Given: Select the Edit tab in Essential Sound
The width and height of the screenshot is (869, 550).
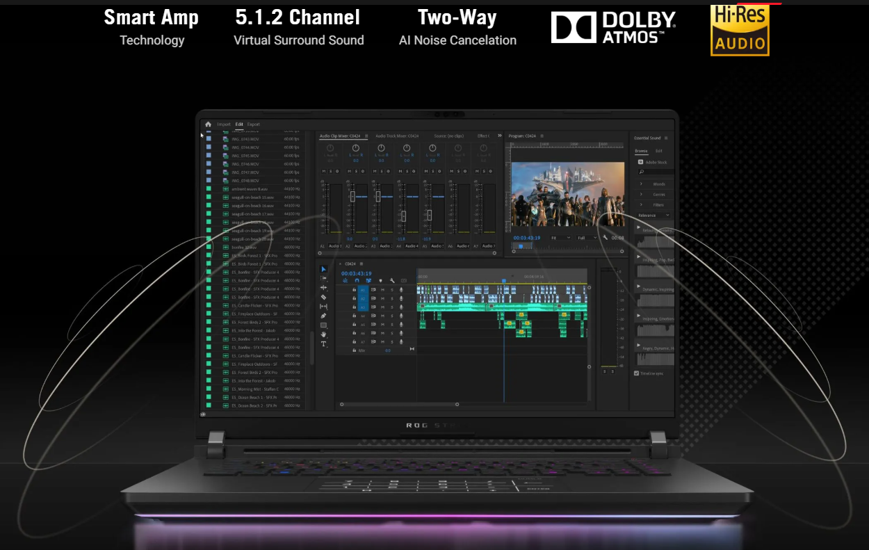Looking at the screenshot, I should tap(659, 151).
